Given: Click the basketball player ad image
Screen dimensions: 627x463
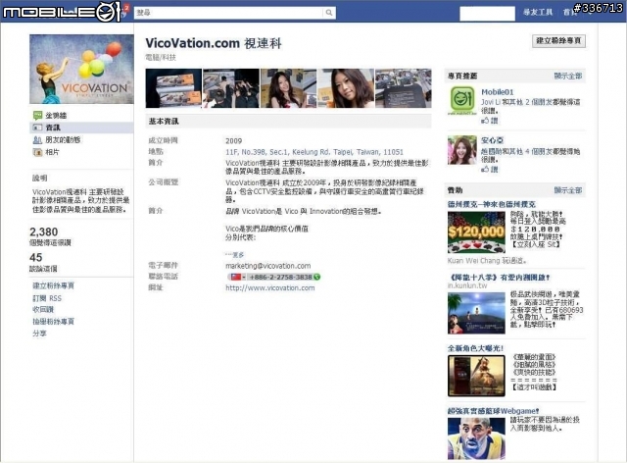Looking at the screenshot, I should pos(476,438).
